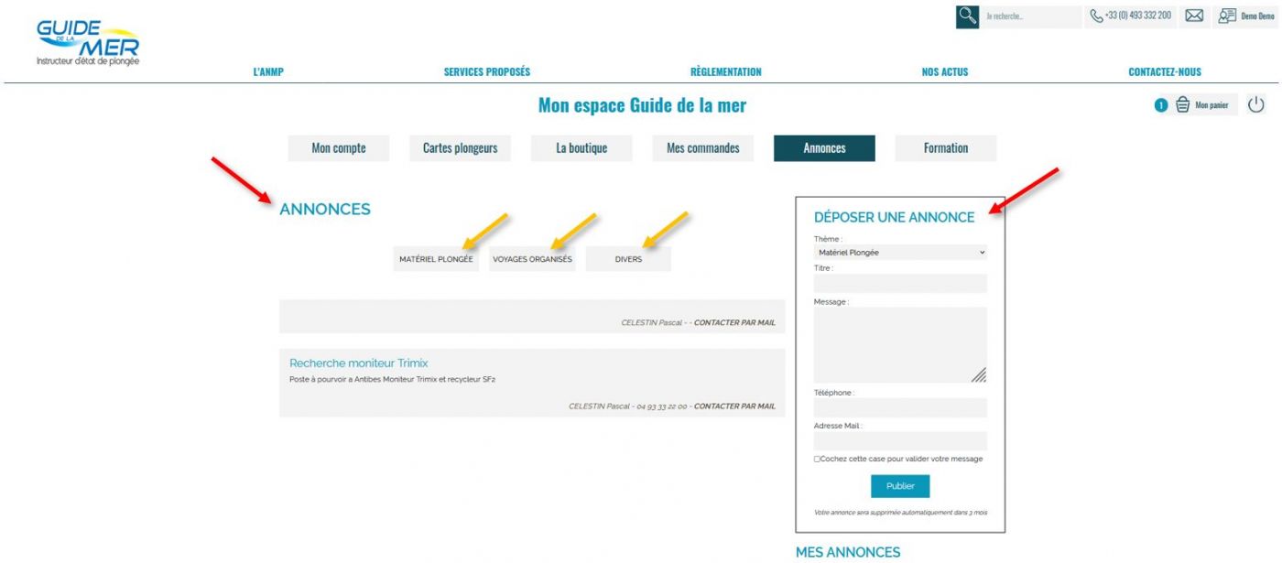This screenshot has width=1282, height=563.
Task: Open the Mon panier basket icon
Action: click(1183, 105)
